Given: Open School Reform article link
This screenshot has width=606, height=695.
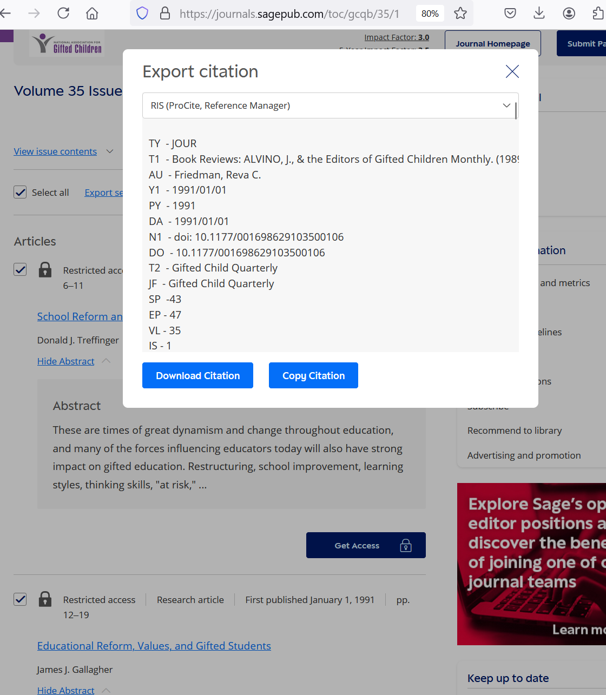Looking at the screenshot, I should click(80, 316).
